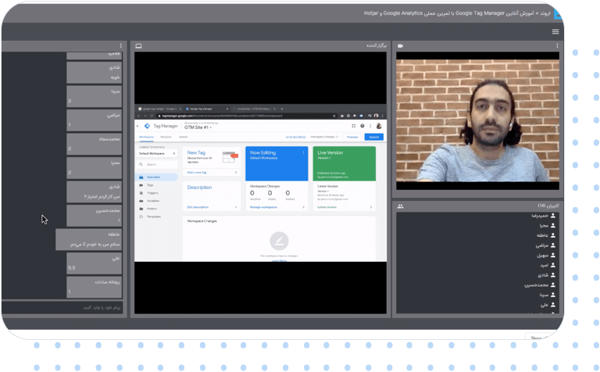Open the hamburger menu in the webinar header

point(555,32)
